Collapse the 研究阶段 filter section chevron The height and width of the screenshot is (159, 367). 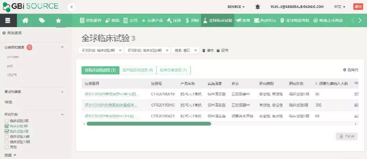[62, 114]
